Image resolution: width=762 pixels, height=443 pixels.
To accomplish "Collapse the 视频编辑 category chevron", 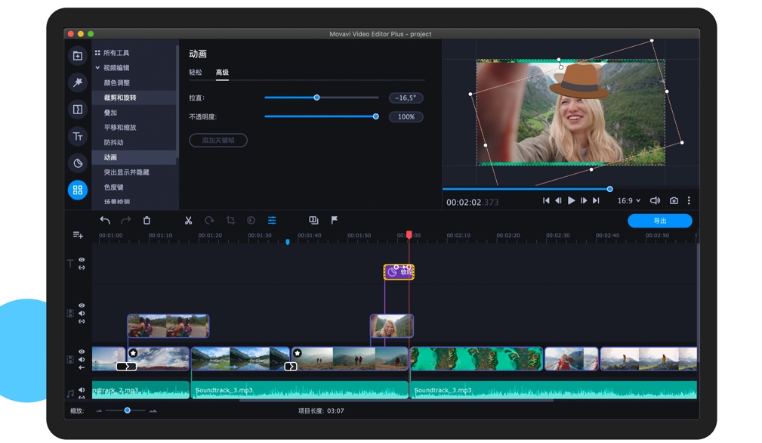I will point(97,67).
